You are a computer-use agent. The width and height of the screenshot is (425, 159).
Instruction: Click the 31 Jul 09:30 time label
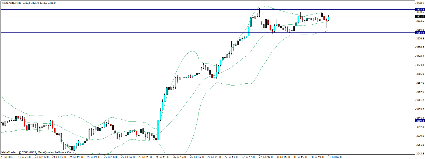[x=335, y=157]
